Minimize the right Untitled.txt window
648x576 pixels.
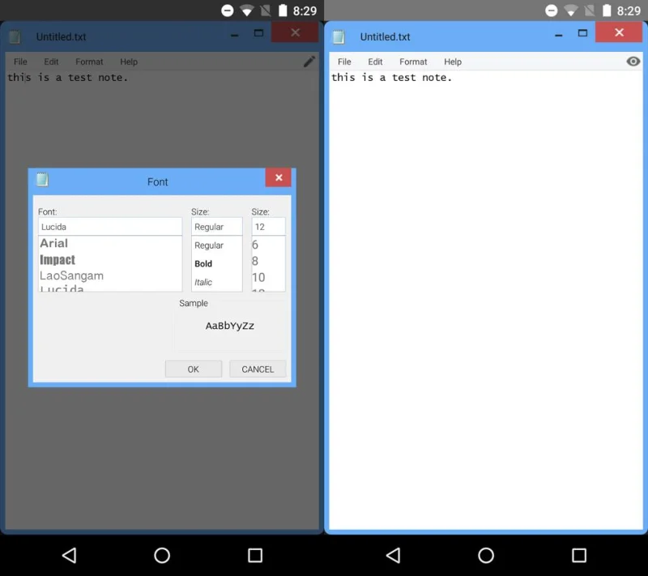click(558, 36)
